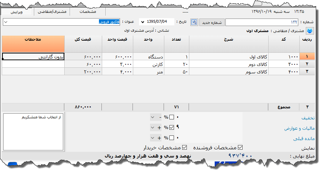Click the شرح column header
This screenshot has width=319, height=170.
[x=229, y=44]
